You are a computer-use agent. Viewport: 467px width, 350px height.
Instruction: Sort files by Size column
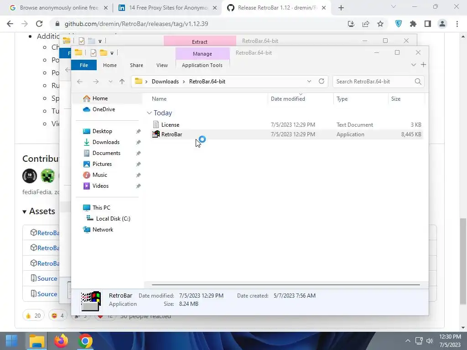point(396,99)
